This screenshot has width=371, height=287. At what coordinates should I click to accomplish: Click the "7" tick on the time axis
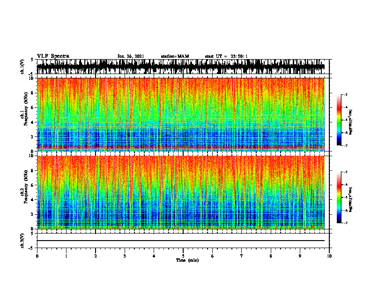pyautogui.click(x=242, y=256)
